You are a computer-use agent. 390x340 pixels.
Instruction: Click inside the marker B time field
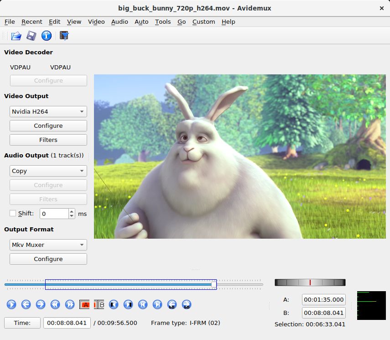tap(323, 313)
